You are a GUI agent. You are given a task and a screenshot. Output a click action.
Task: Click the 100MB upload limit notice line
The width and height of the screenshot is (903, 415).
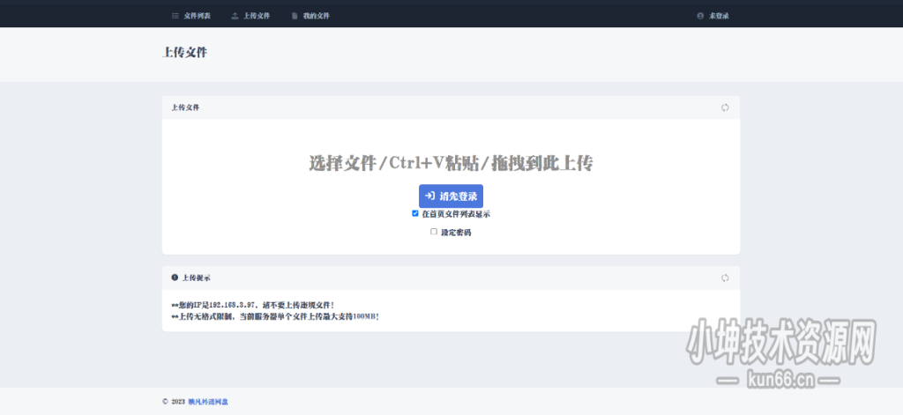pos(275,316)
